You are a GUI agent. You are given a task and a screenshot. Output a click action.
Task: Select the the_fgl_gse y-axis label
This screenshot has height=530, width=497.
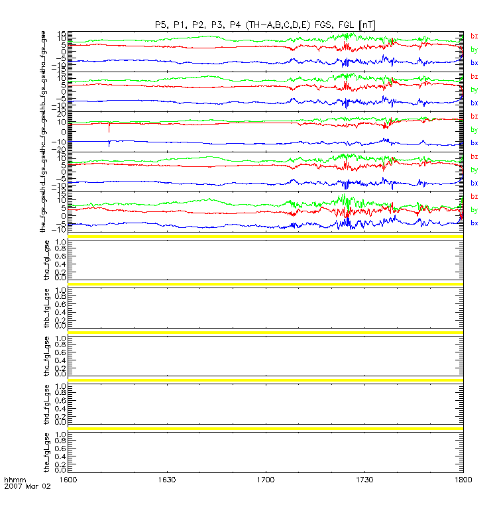click(46, 452)
